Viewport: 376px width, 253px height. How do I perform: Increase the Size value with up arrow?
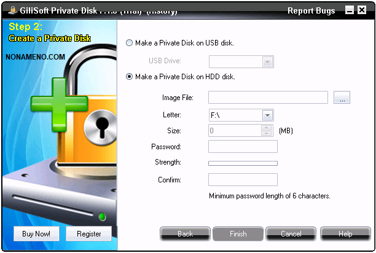tap(267, 128)
